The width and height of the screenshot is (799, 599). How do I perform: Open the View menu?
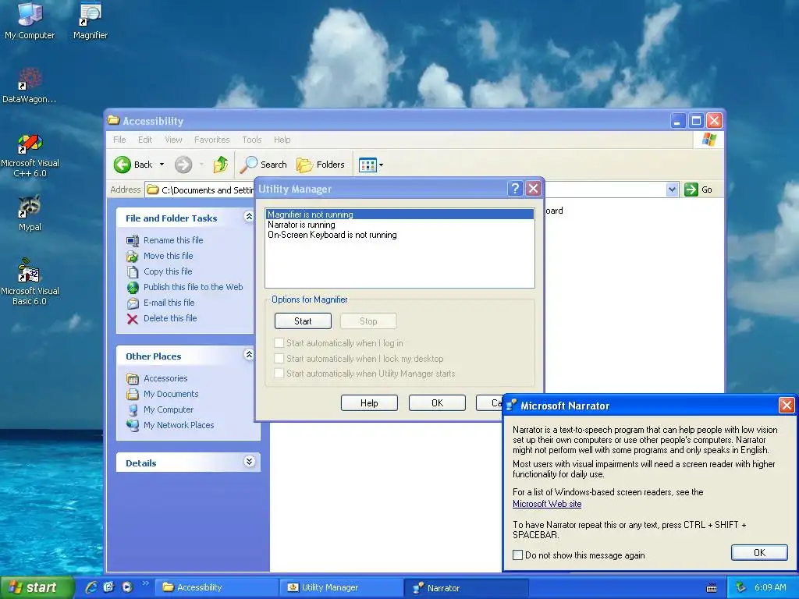[173, 140]
